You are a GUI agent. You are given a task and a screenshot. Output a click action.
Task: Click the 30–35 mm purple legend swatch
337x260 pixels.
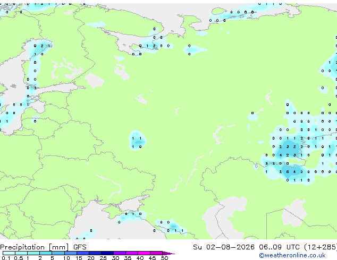click(x=120, y=253)
